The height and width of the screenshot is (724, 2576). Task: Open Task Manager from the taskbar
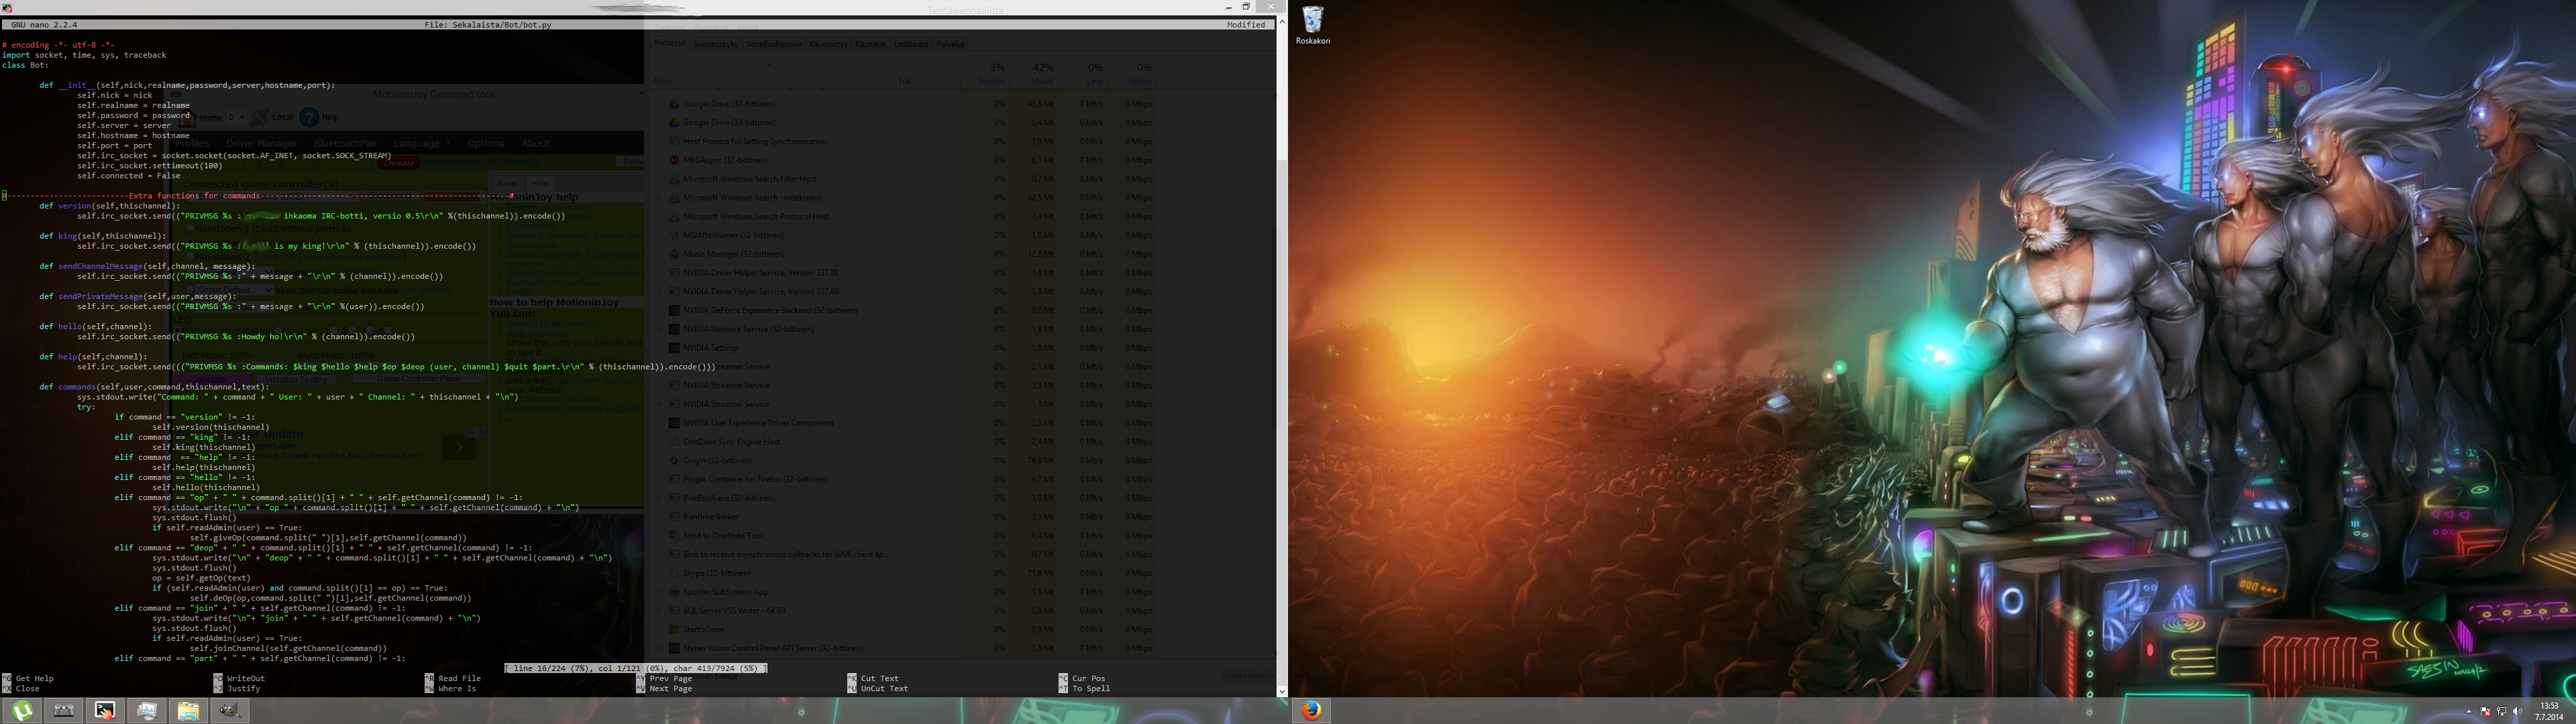click(147, 711)
